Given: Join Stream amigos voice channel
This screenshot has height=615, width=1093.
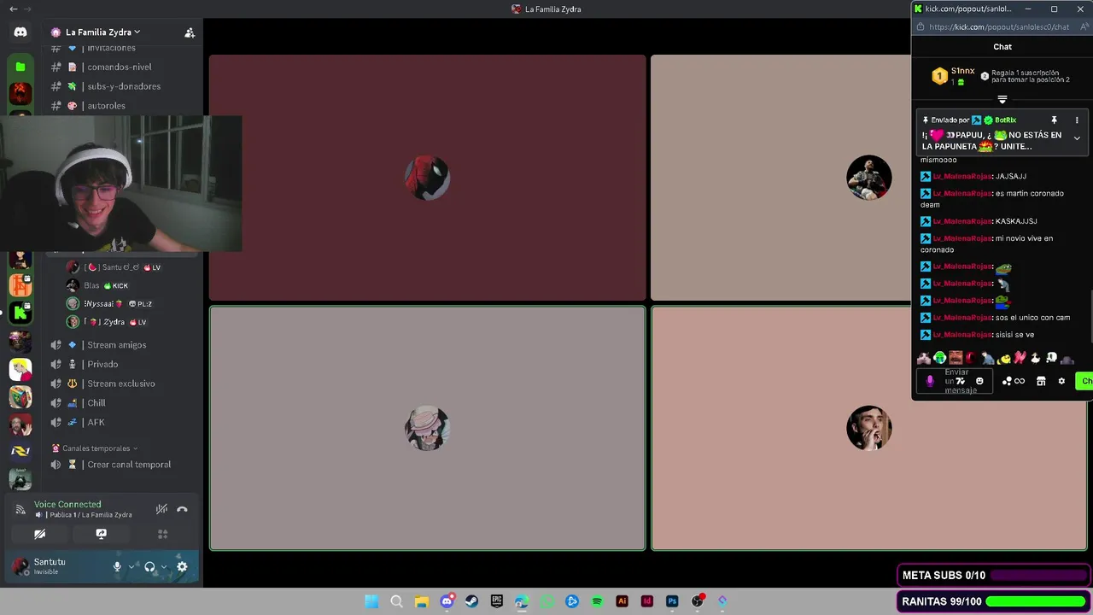Looking at the screenshot, I should pyautogui.click(x=116, y=345).
